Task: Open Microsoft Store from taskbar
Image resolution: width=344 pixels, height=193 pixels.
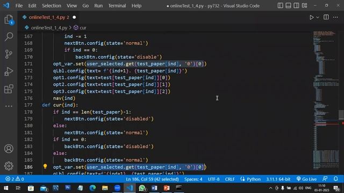Action: click(31, 188)
